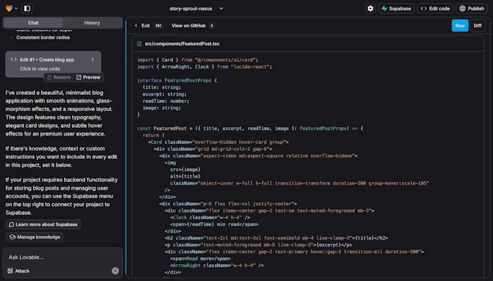
Task: Click the Edit code button
Action: (x=435, y=8)
